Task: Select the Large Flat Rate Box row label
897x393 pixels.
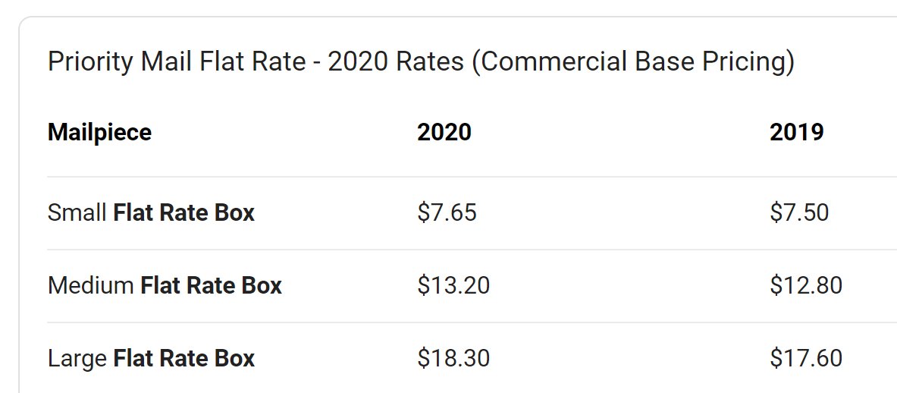Action: (151, 359)
